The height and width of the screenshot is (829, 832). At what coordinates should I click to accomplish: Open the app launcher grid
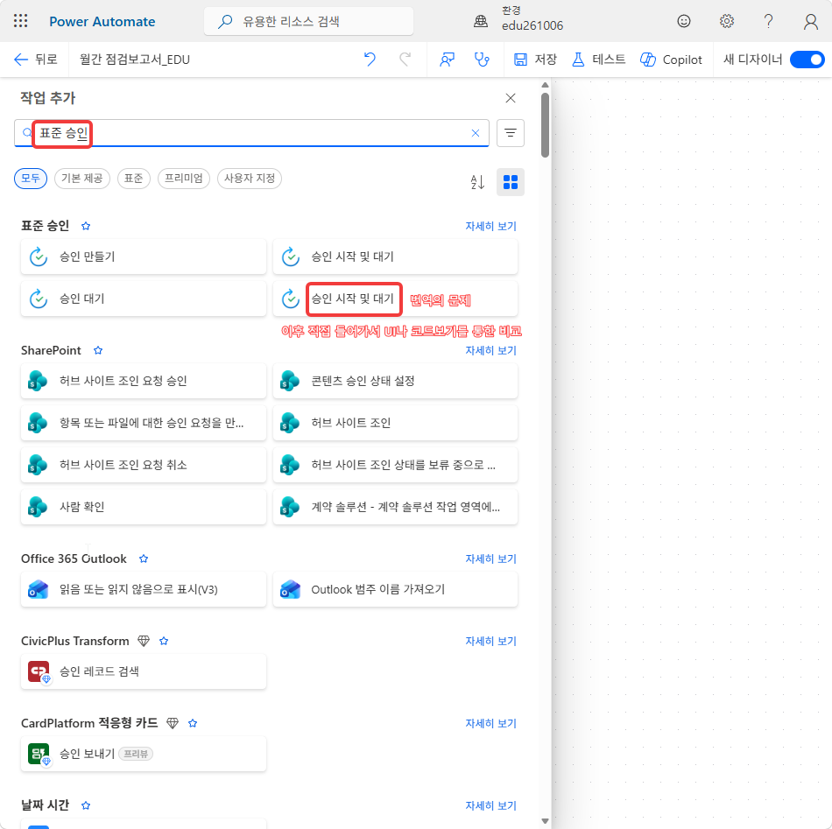click(x=21, y=21)
